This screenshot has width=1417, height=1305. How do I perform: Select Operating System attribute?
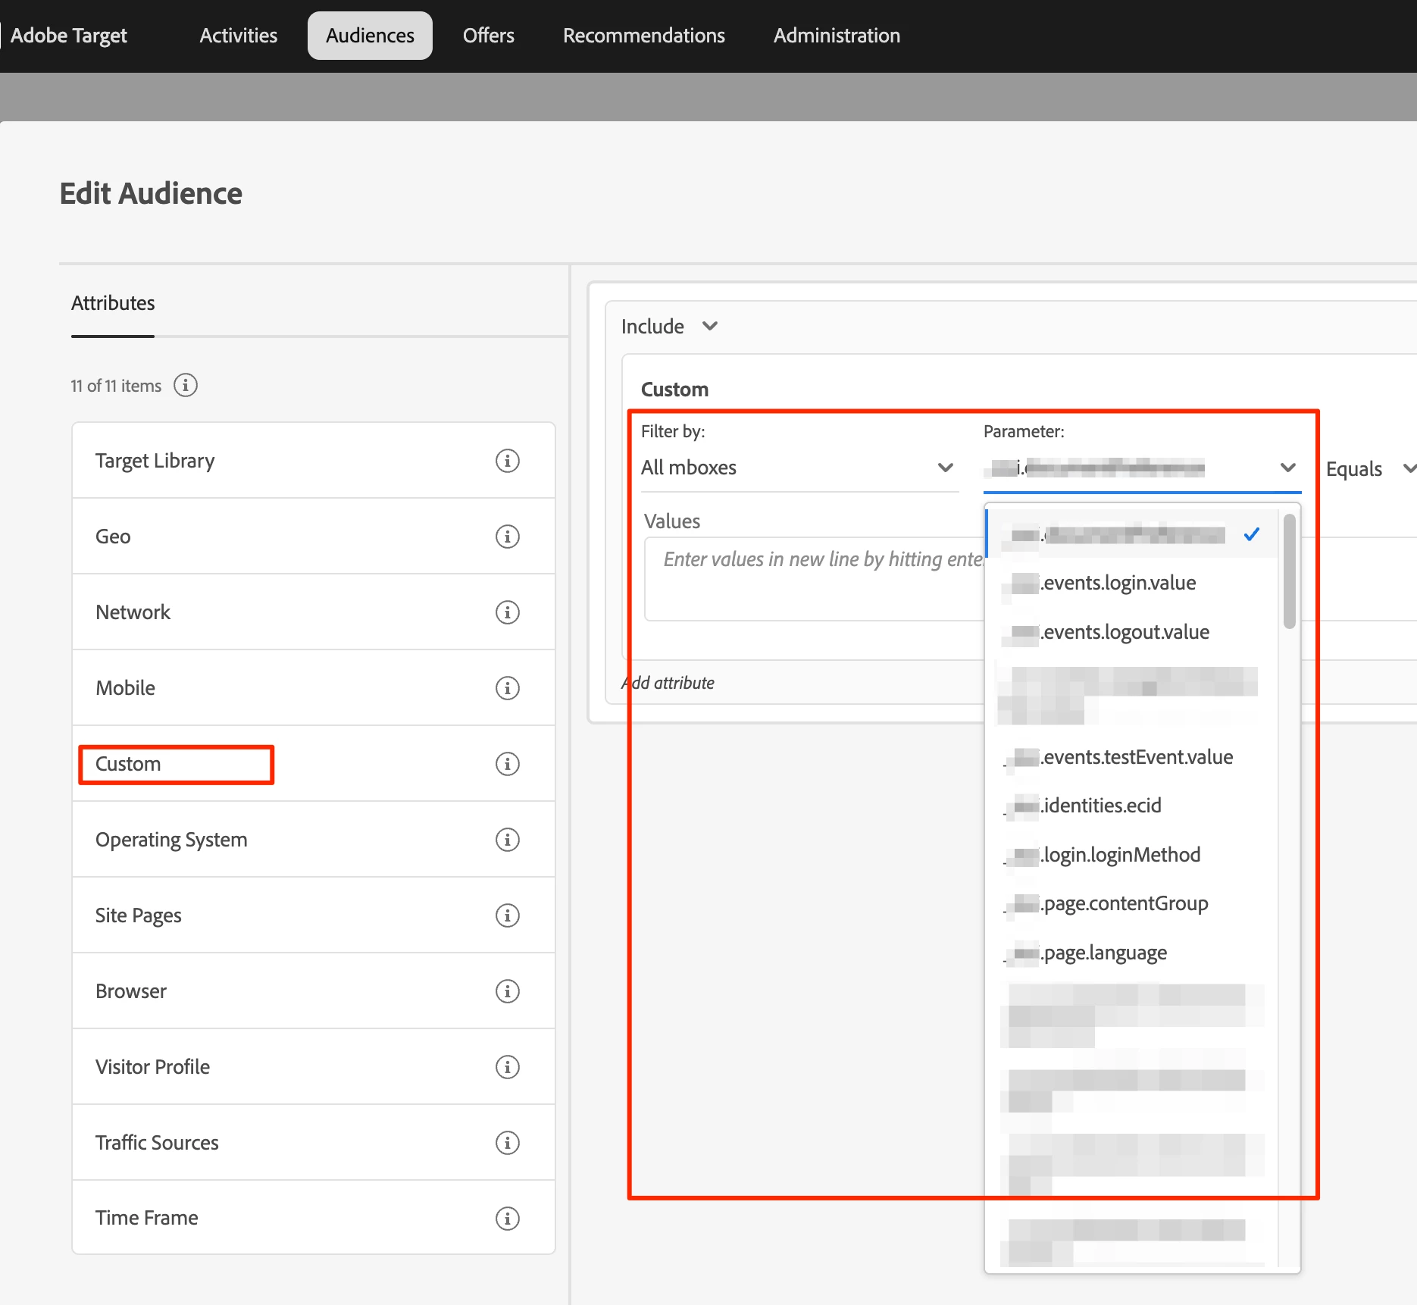(314, 840)
